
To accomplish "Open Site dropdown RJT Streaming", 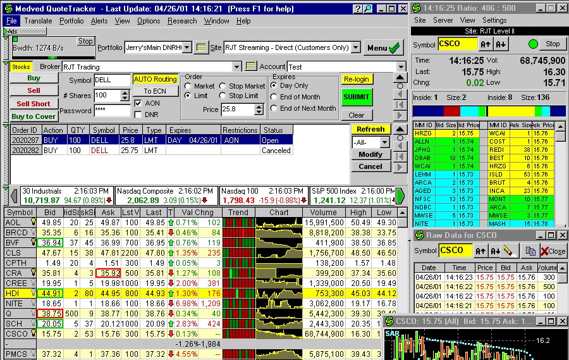I will click(355, 47).
